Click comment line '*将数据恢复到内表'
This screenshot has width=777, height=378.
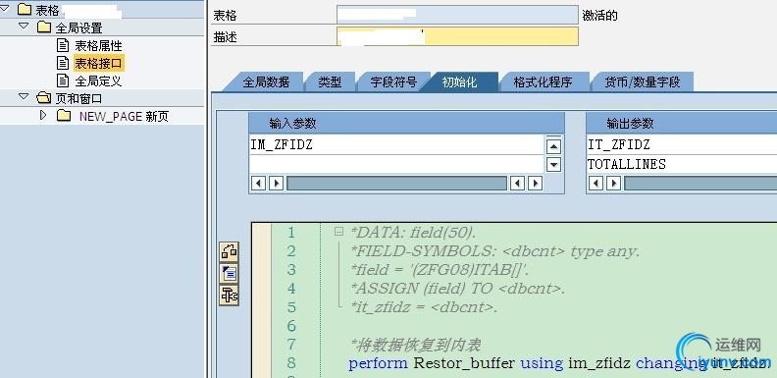coord(415,345)
